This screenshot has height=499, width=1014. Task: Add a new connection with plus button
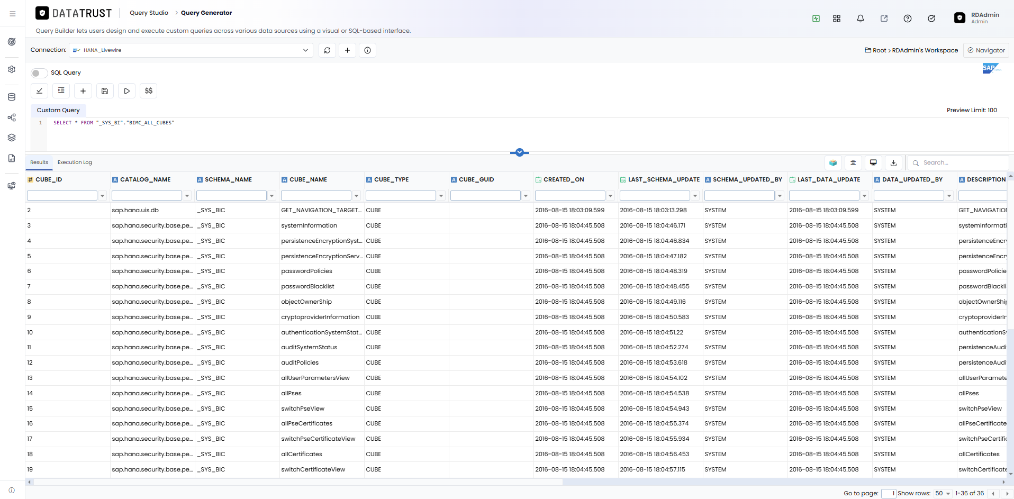[347, 50]
